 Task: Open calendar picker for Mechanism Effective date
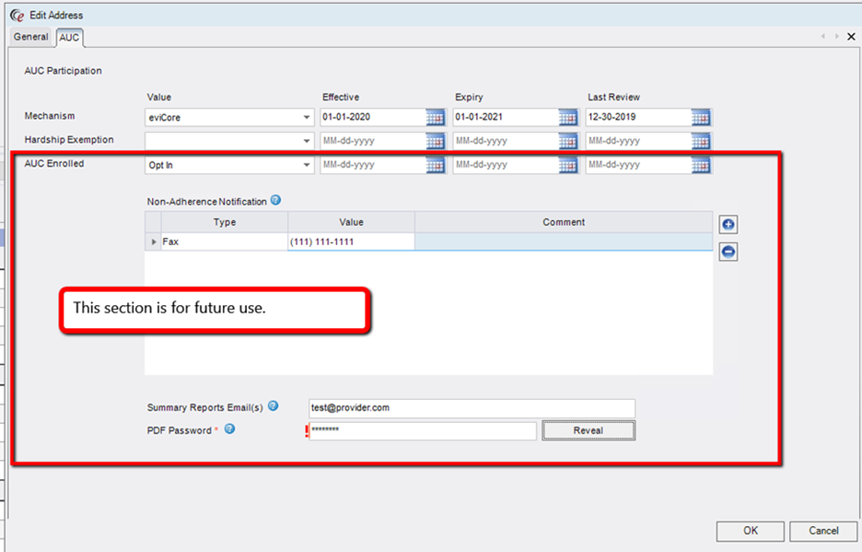click(x=436, y=118)
